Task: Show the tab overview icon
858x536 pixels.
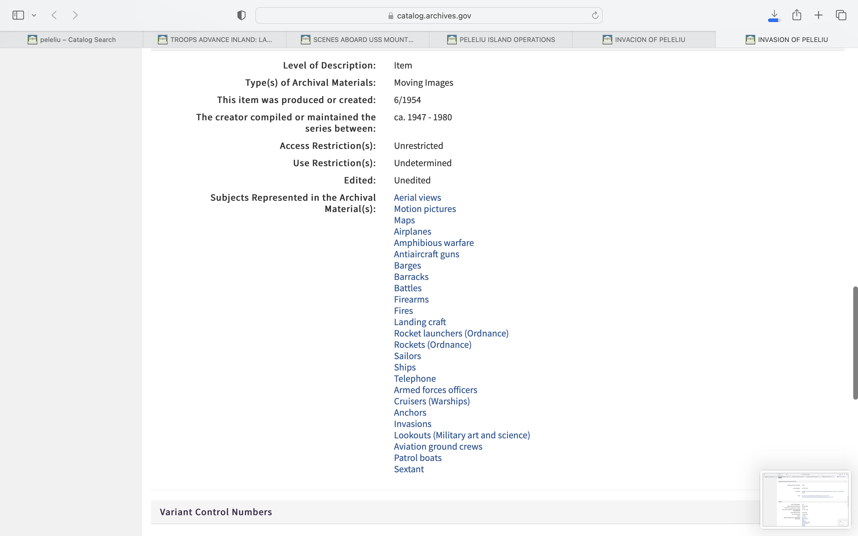Action: 841,15
